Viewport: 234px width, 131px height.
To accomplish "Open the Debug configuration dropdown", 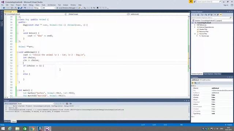I will (37, 8).
